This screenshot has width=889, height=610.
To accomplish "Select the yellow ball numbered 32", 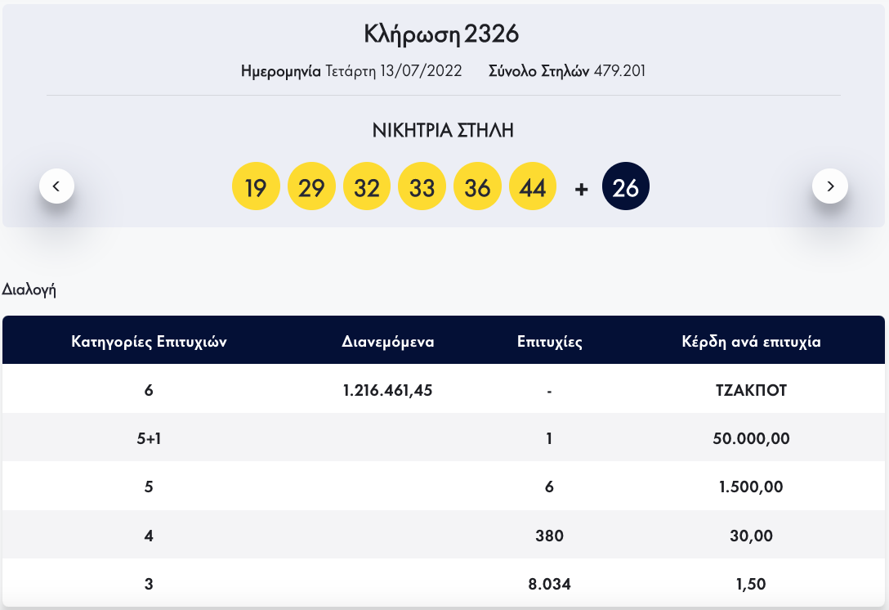I will (367, 186).
